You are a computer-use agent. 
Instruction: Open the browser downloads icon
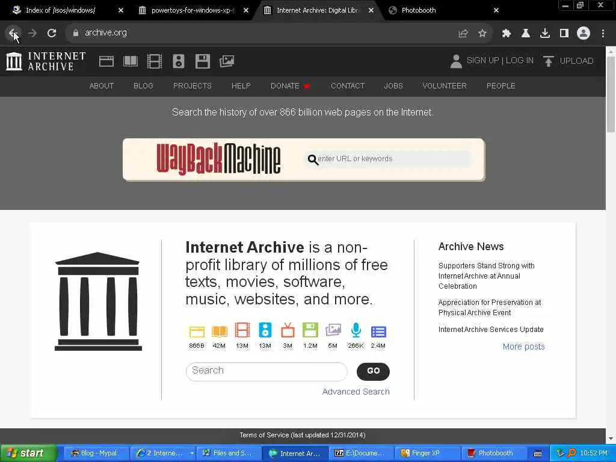[545, 34]
